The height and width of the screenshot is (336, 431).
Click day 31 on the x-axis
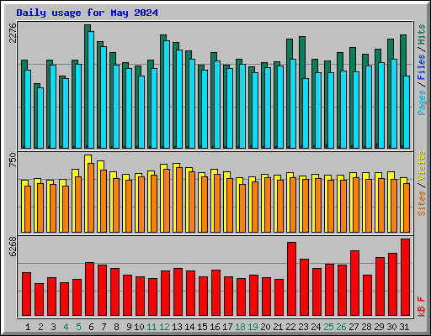click(404, 327)
